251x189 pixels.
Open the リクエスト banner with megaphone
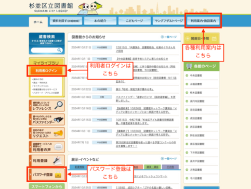pyautogui.click(x=47, y=133)
